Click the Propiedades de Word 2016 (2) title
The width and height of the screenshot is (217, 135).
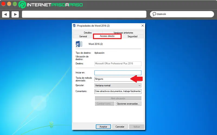[x=93, y=26]
